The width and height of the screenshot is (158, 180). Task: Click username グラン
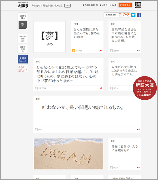pyautogui.click(x=116, y=88)
